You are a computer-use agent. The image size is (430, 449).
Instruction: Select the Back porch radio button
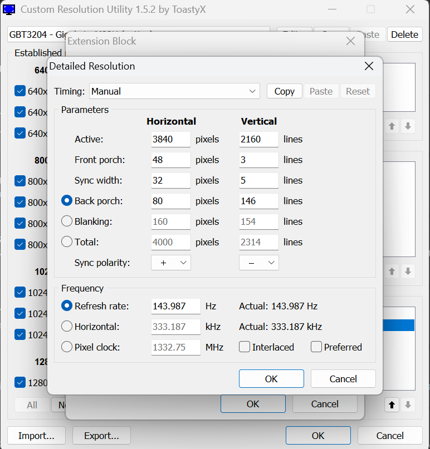(x=67, y=201)
